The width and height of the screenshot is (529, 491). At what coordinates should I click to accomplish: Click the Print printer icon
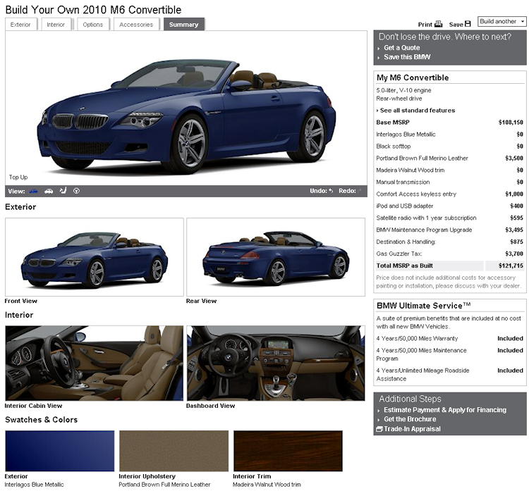[438, 24]
